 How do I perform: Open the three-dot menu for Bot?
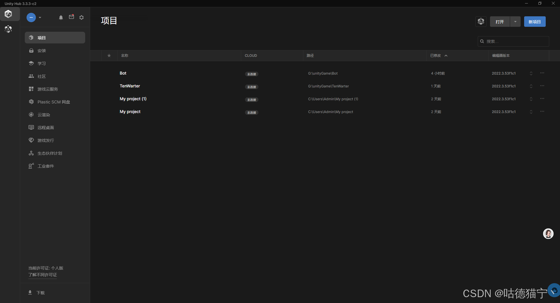click(x=542, y=73)
